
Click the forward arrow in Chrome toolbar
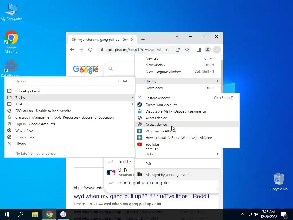point(81,50)
